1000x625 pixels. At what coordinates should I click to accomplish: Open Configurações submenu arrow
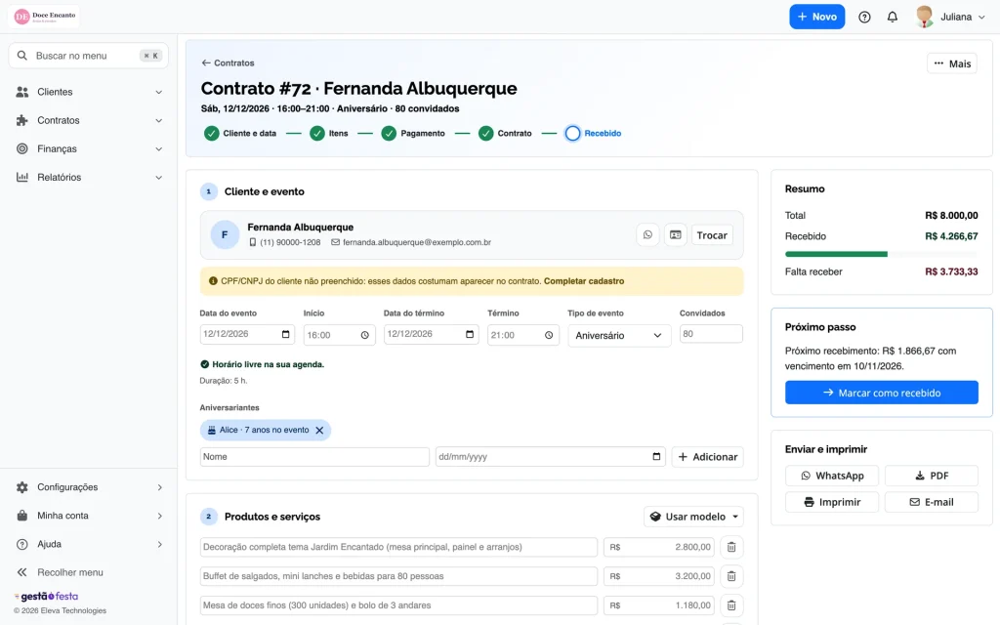[x=159, y=487]
